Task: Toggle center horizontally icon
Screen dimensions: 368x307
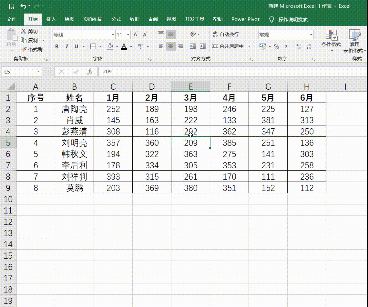Action: click(171, 46)
